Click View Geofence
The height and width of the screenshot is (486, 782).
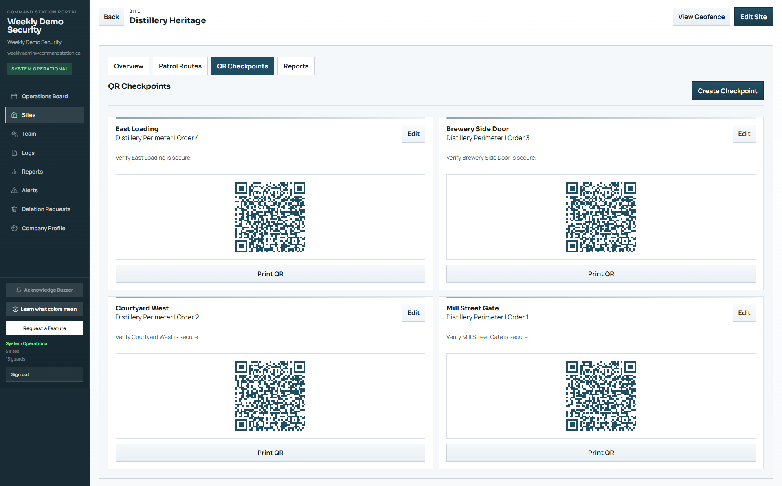point(701,17)
